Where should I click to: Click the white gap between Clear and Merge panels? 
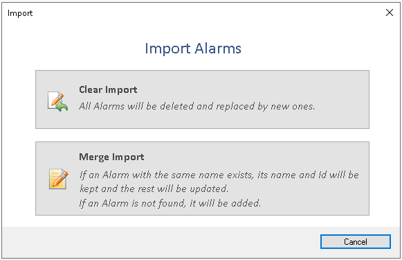click(202, 135)
